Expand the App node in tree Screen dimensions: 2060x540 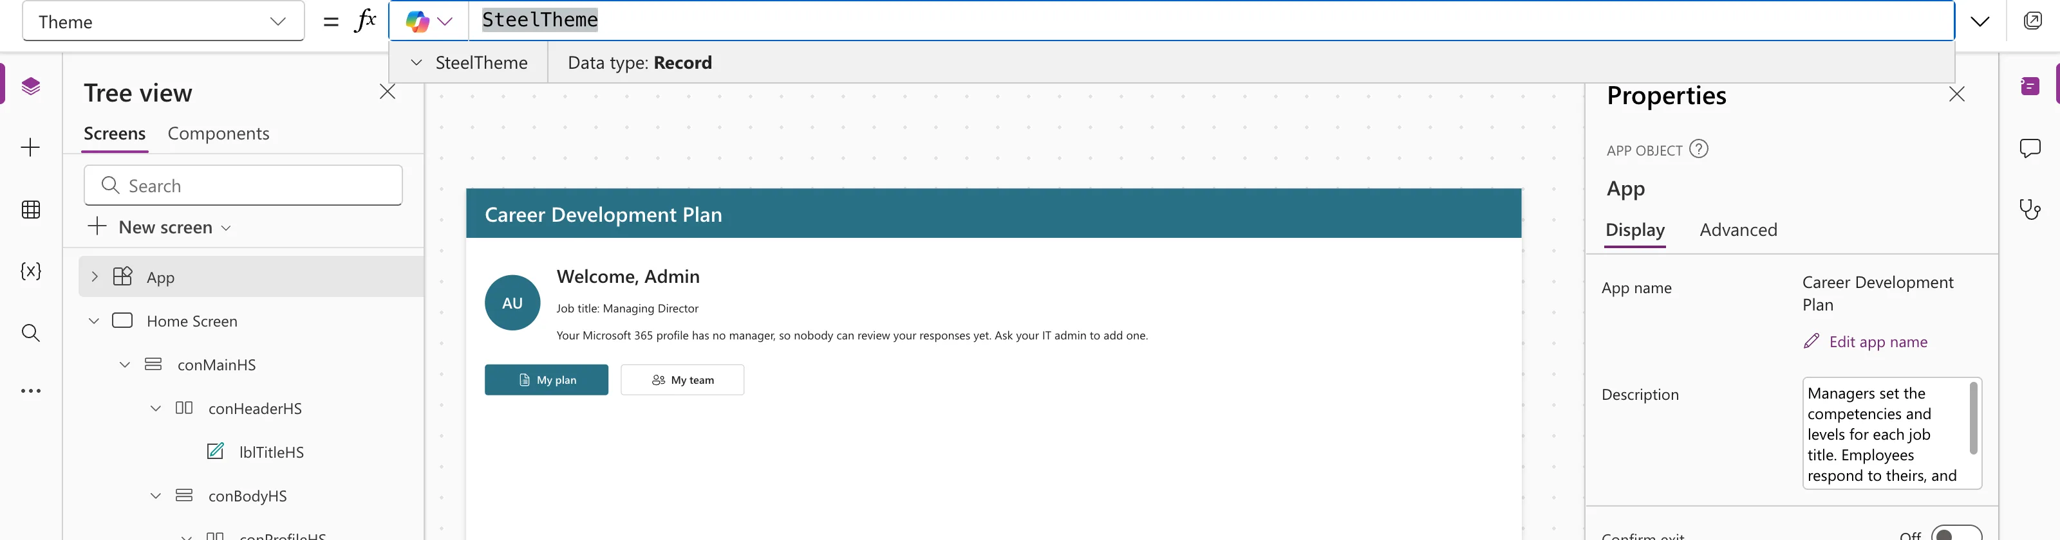[x=95, y=276]
